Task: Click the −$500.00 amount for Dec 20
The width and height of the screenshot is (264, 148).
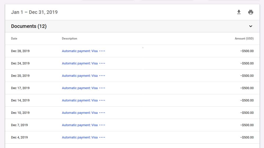Action: 247,76
